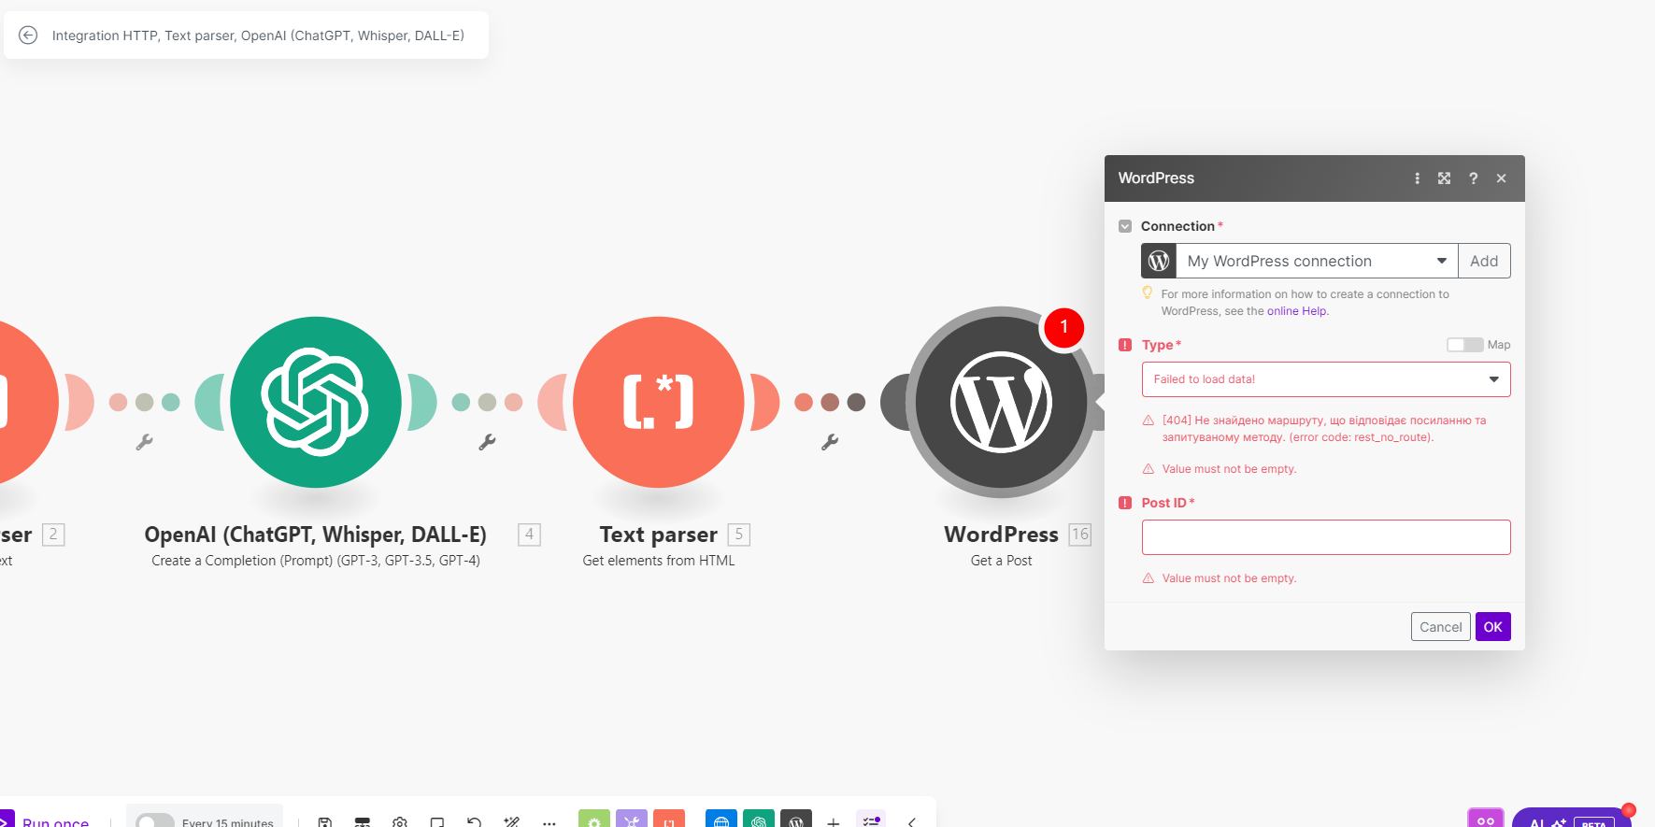Click into the Post ID input field

coord(1326,537)
